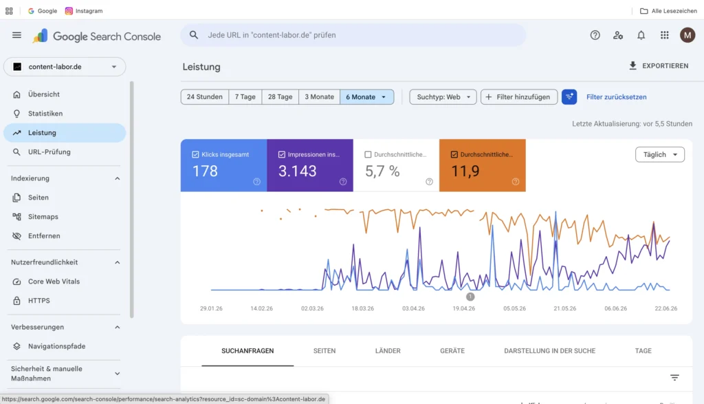This screenshot has width=704, height=404.
Task: Switch to Darstellung in der Suche tab
Action: point(549,351)
